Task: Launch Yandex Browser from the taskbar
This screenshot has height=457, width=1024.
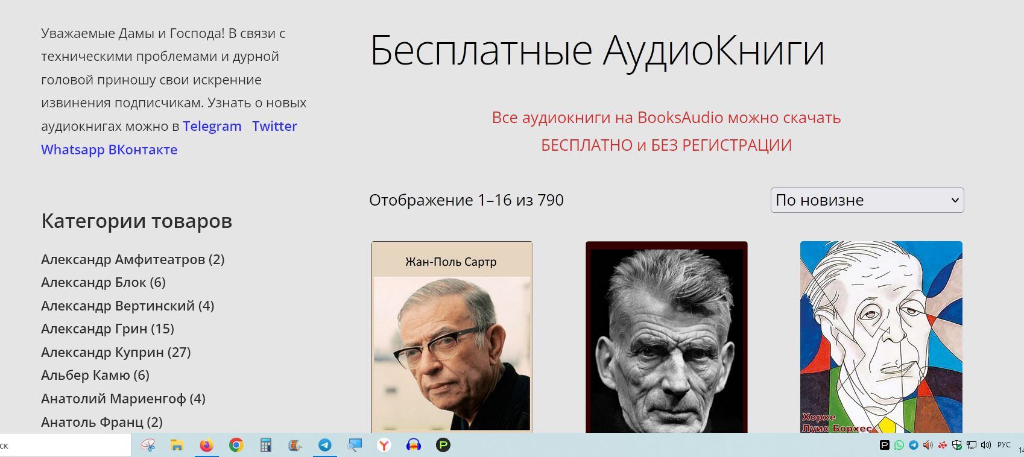Action: (384, 446)
